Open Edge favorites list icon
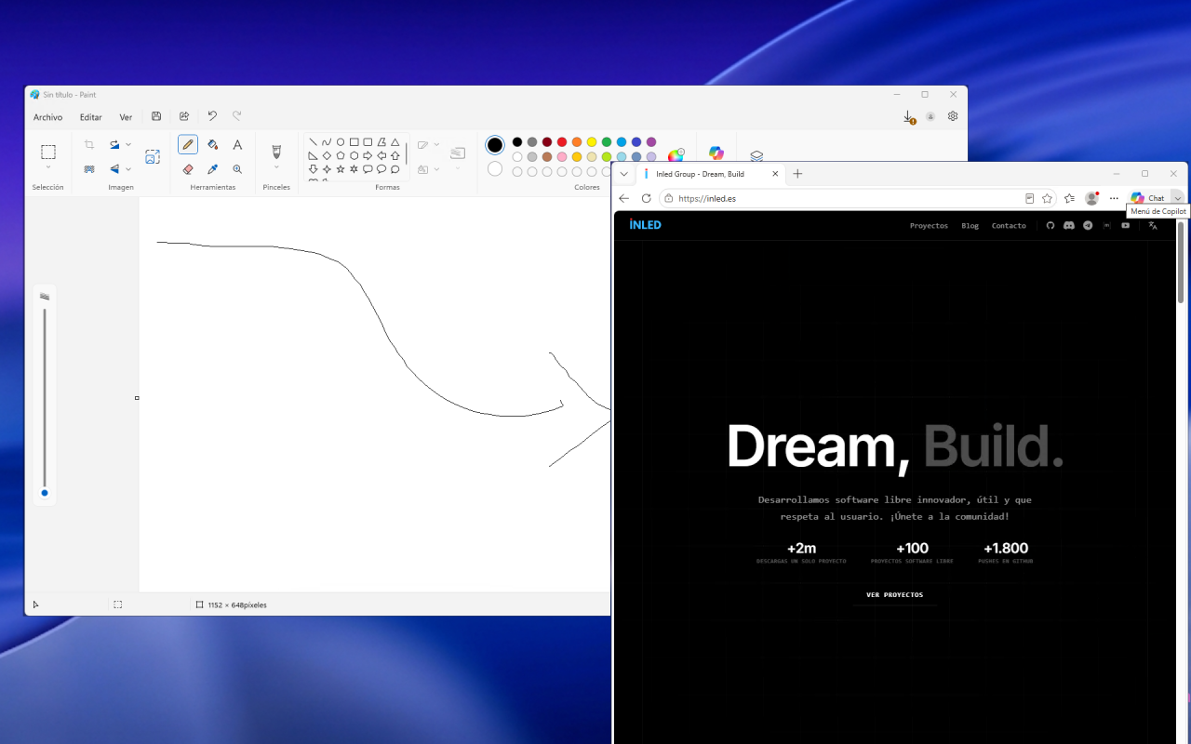Viewport: 1191px width, 744px height. tap(1069, 198)
